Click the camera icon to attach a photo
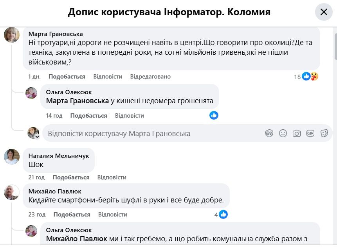 pos(297,133)
